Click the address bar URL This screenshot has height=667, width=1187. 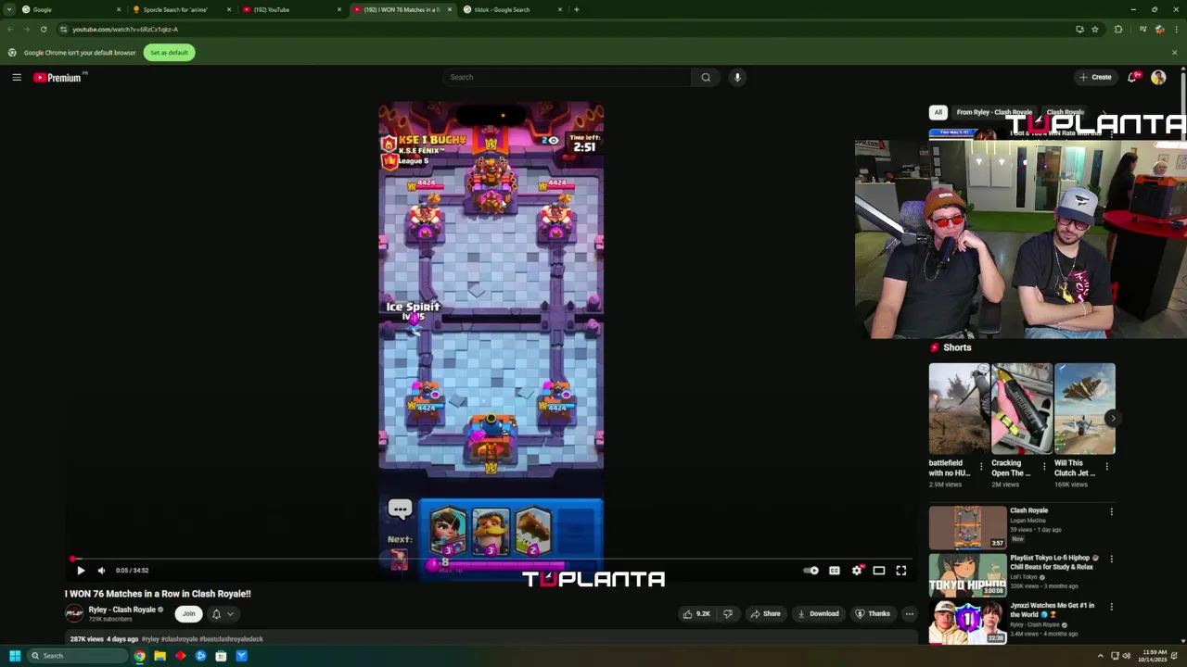pos(125,30)
